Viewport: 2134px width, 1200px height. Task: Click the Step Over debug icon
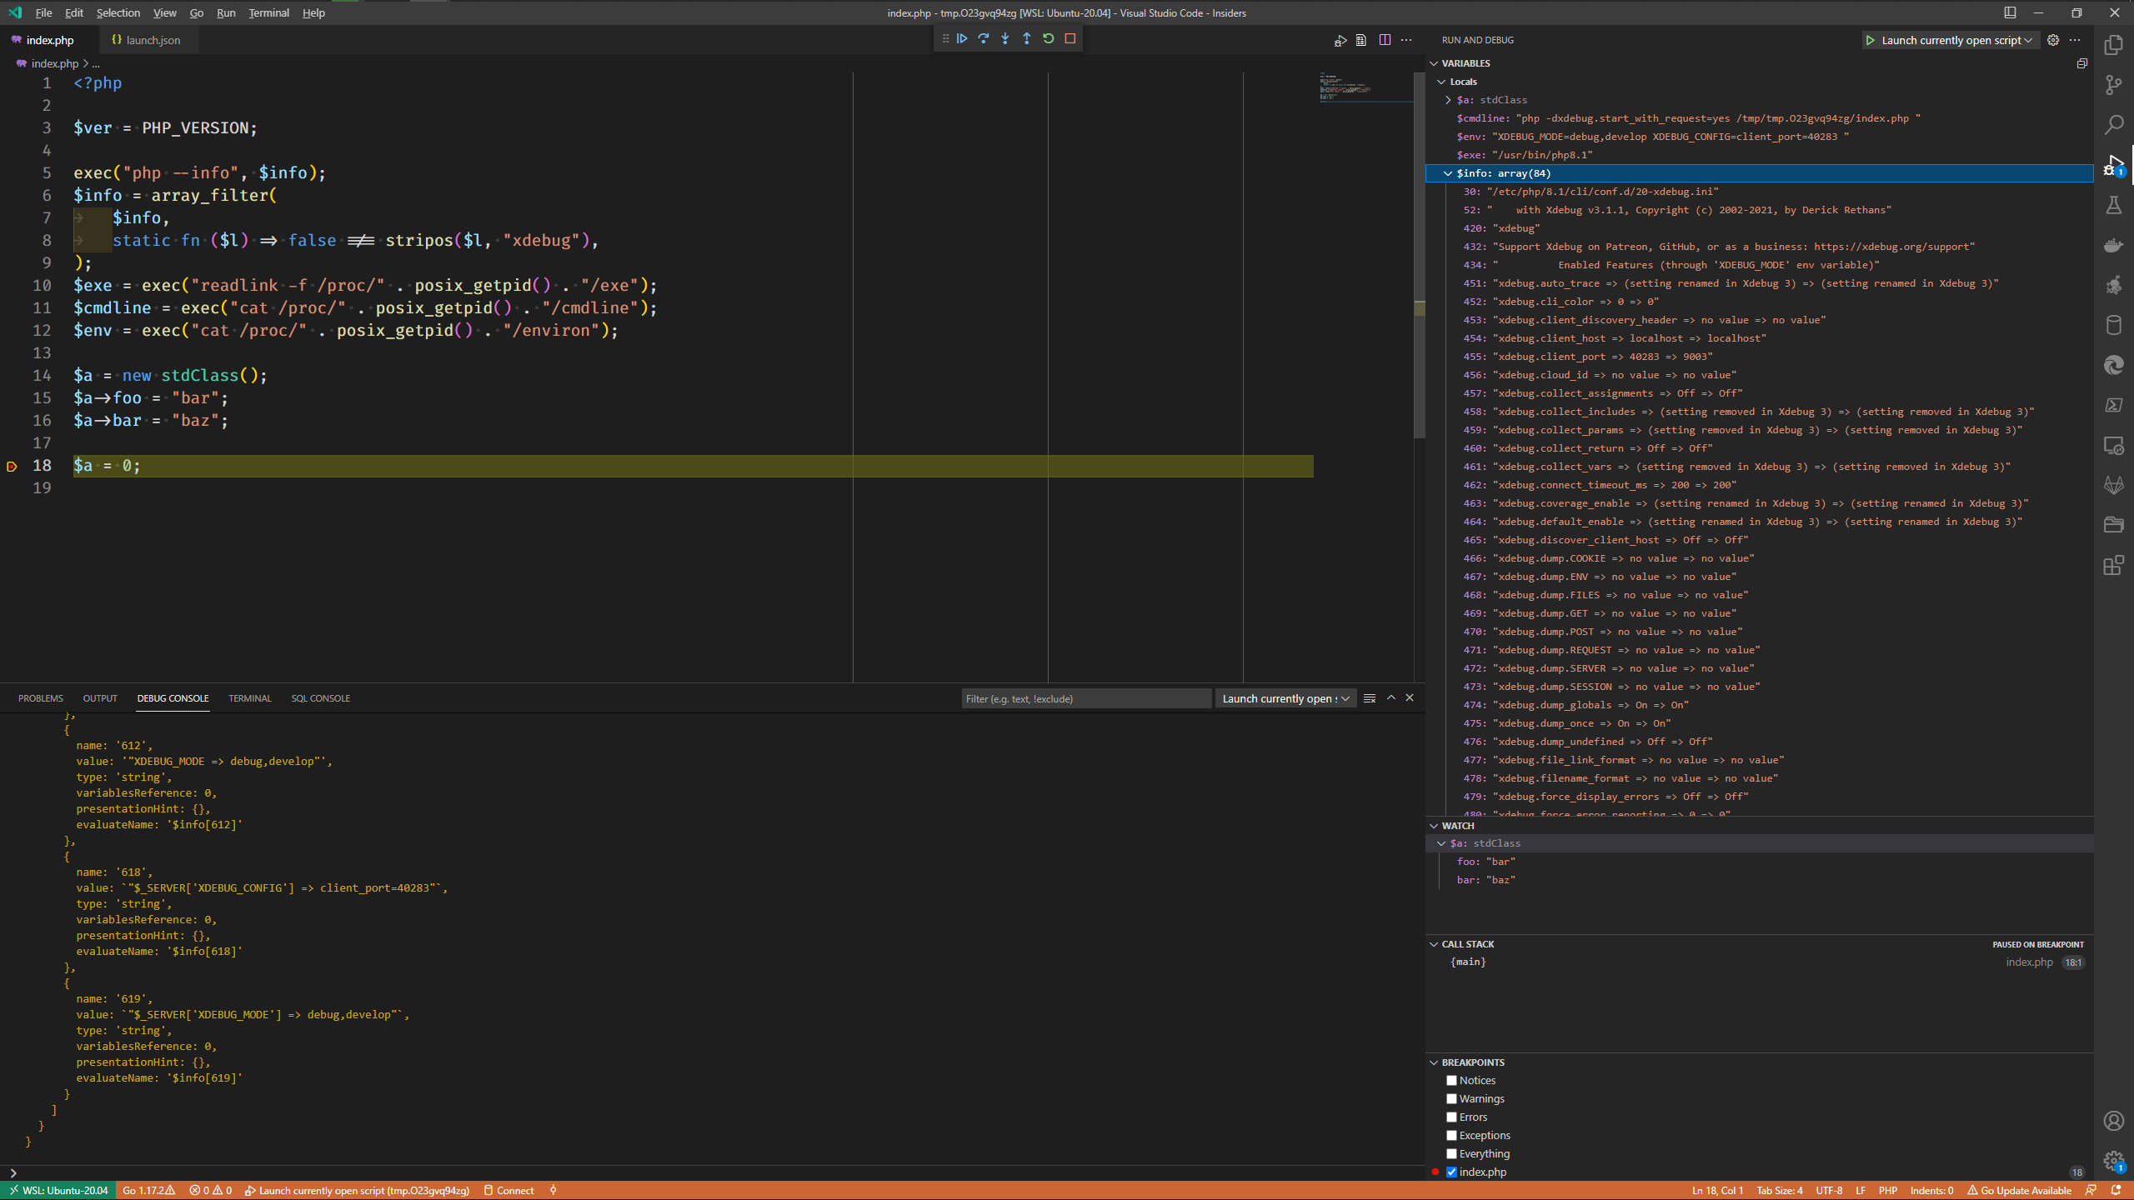(984, 38)
